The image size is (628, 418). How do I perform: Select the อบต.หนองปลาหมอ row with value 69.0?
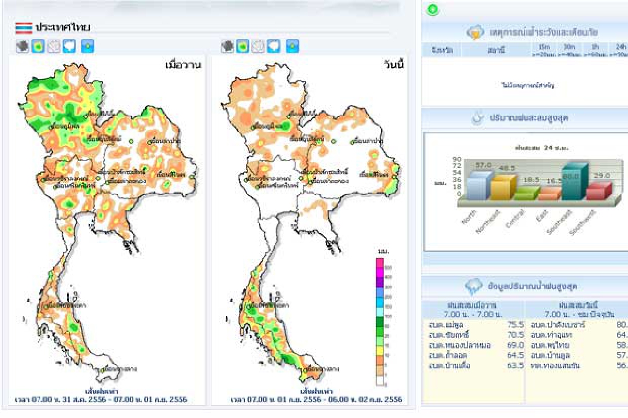(476, 345)
